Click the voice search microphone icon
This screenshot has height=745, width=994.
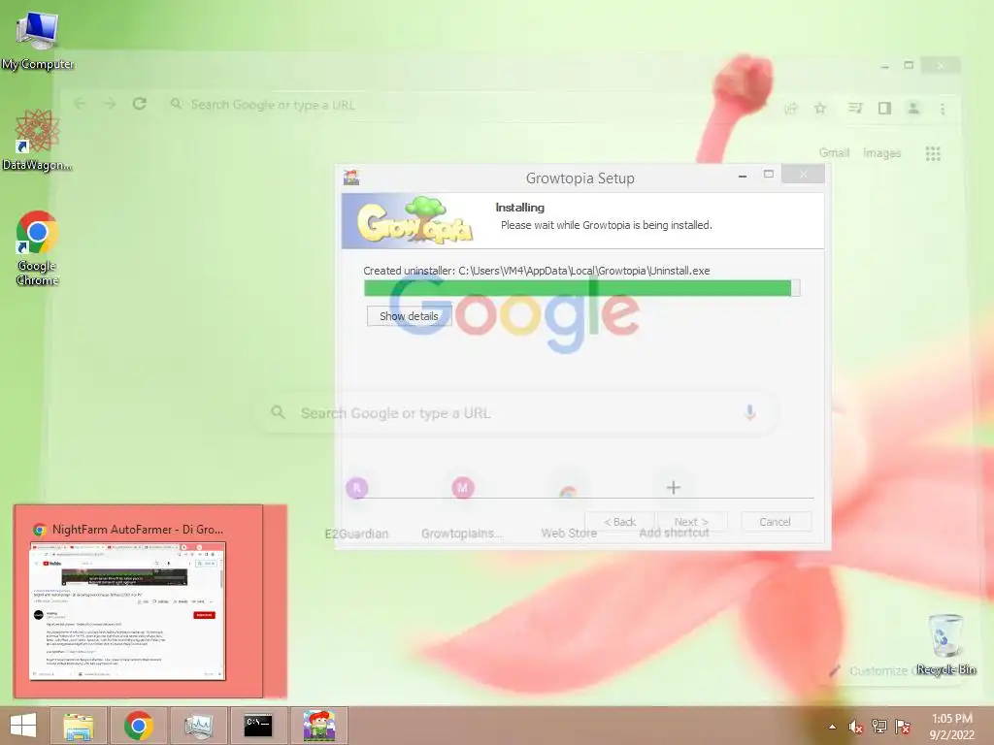point(750,412)
